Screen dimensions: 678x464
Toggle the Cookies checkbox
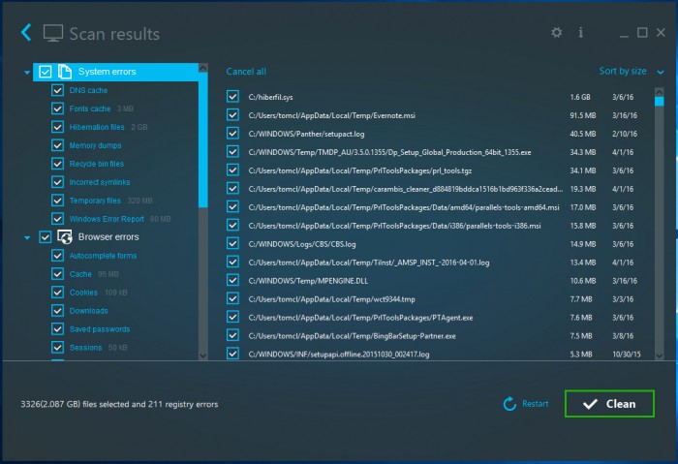click(x=57, y=293)
